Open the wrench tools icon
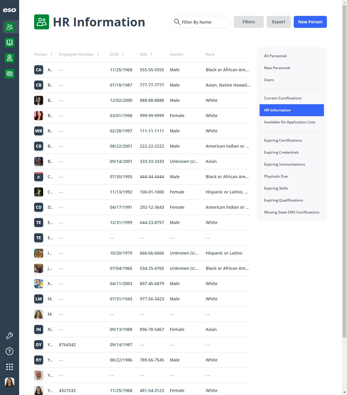 tap(10, 336)
